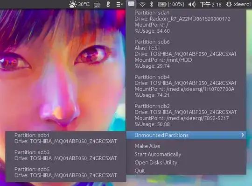Image resolution: width=252 pixels, height=186 pixels.
Task: Select unmounted Partition: sdb1
Action: tap(66, 138)
